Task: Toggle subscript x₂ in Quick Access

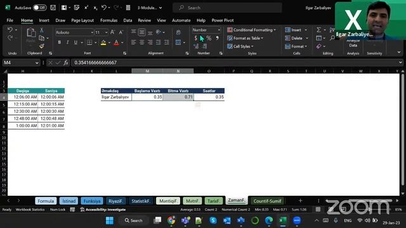Action: click(x=95, y=8)
